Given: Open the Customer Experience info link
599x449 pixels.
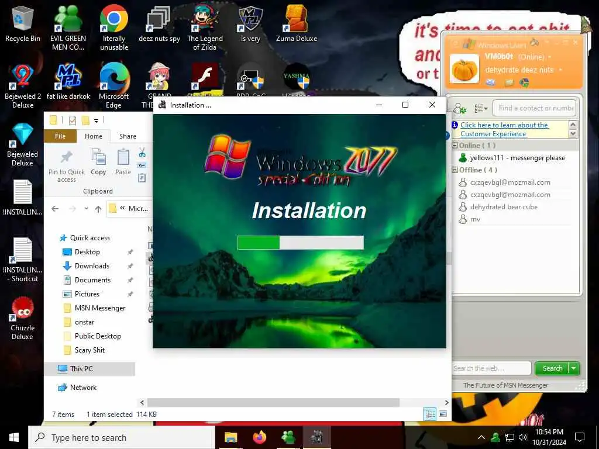Looking at the screenshot, I should coord(504,129).
